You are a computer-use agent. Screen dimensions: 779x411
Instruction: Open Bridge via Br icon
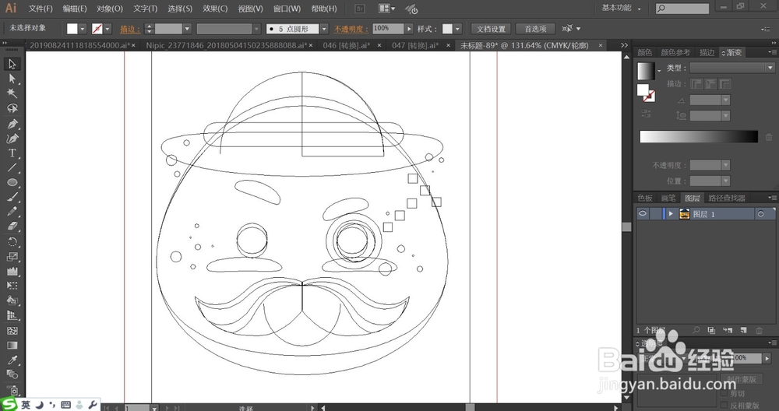[360, 9]
